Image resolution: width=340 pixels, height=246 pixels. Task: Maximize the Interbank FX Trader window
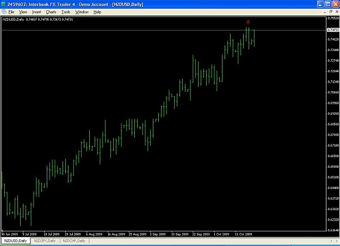point(328,4)
